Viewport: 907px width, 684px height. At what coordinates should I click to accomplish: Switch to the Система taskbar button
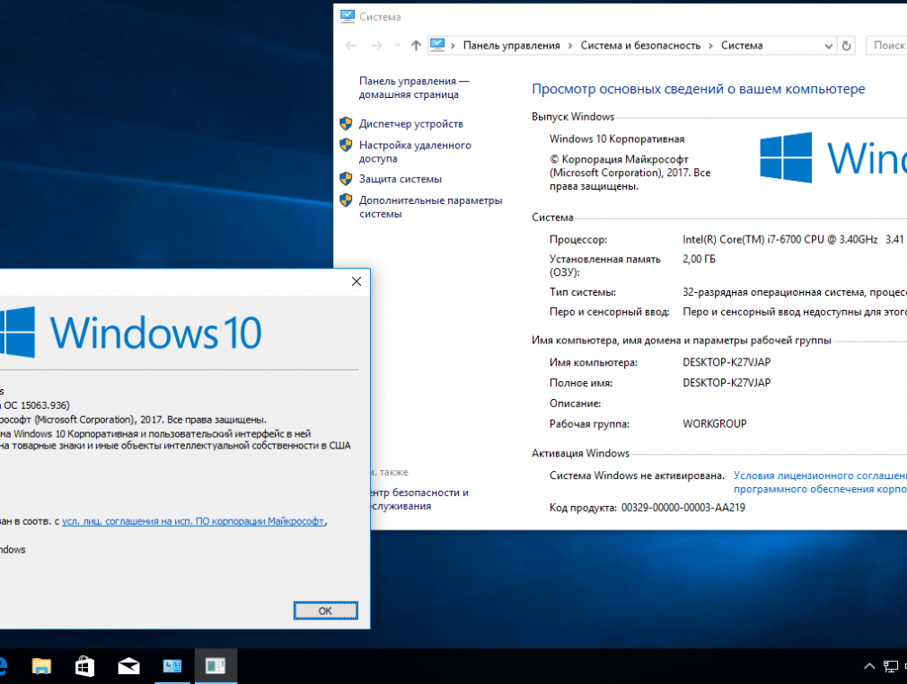[172, 666]
